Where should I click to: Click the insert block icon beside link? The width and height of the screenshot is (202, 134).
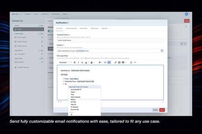click(x=119, y=62)
